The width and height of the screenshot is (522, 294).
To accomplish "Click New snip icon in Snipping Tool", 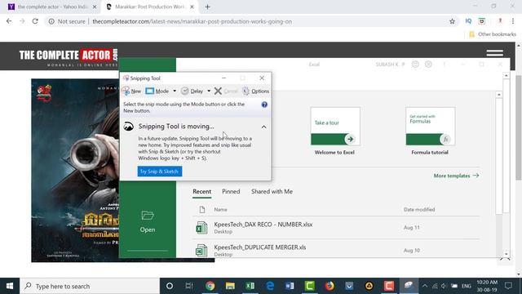I will 126,91.
